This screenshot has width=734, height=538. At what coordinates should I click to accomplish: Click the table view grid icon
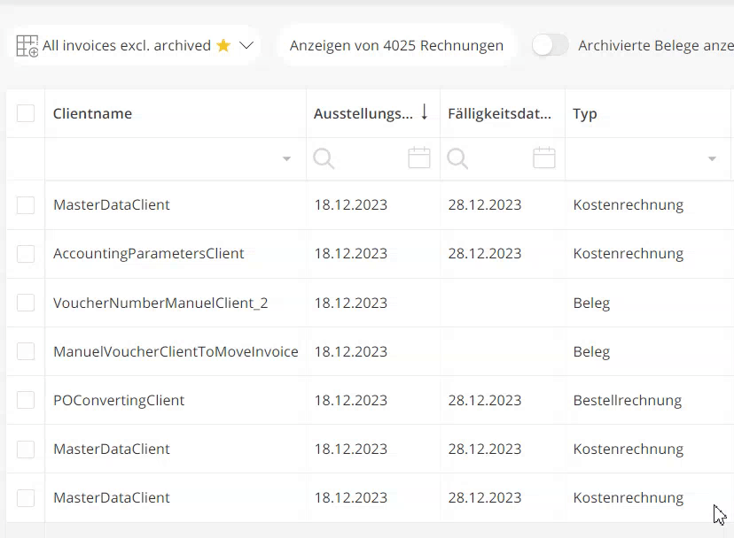click(x=27, y=46)
